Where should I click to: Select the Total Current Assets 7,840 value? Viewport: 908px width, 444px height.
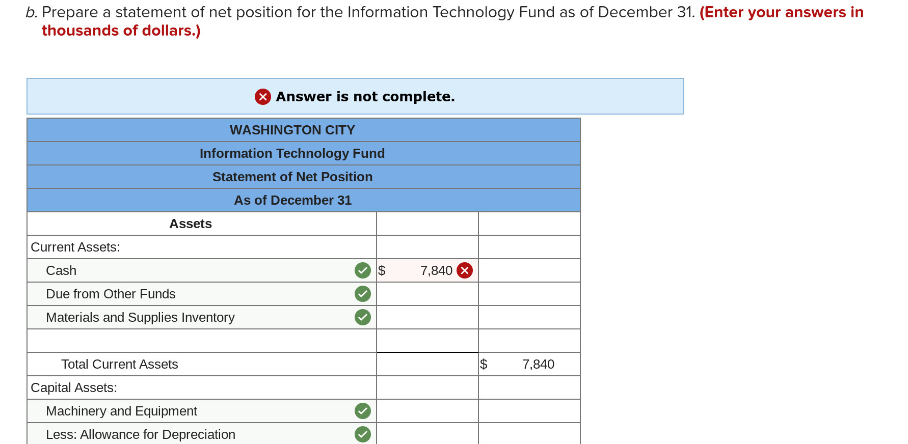pyautogui.click(x=538, y=364)
